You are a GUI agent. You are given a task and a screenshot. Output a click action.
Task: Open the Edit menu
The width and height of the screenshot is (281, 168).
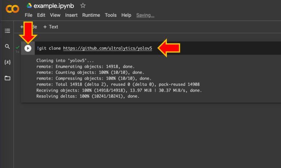pos(41,15)
